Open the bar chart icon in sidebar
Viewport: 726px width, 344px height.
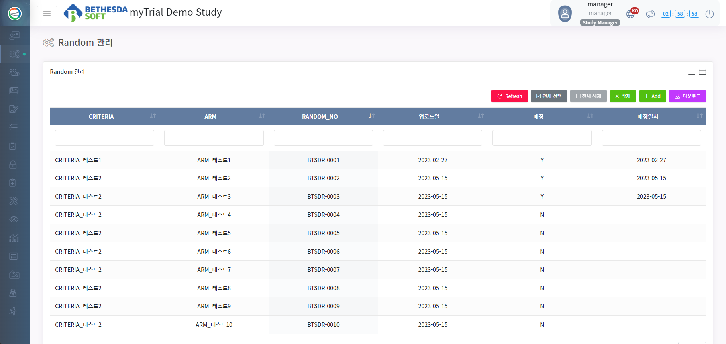(14, 238)
